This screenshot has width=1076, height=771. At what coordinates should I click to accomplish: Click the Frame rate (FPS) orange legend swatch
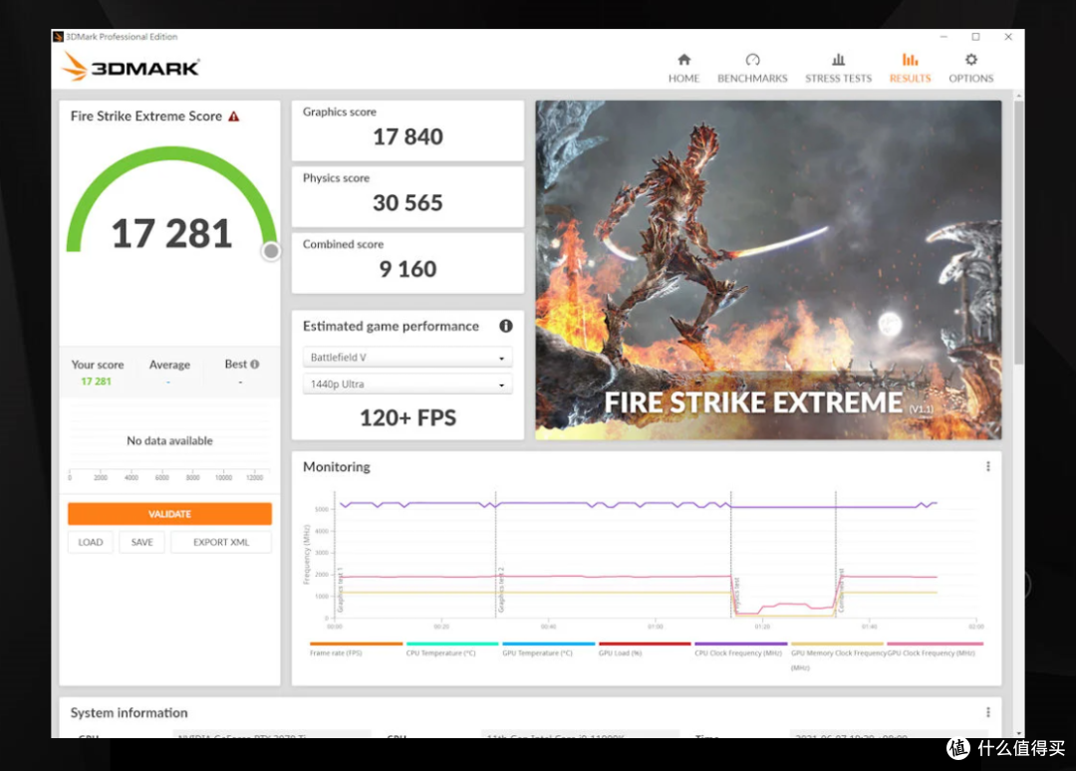coord(356,643)
